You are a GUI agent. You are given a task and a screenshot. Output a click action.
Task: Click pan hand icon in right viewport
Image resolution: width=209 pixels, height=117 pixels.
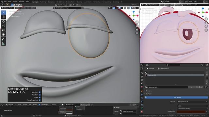(206, 23)
